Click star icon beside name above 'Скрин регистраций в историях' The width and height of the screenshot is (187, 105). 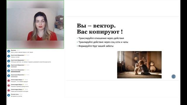click(x=23, y=90)
